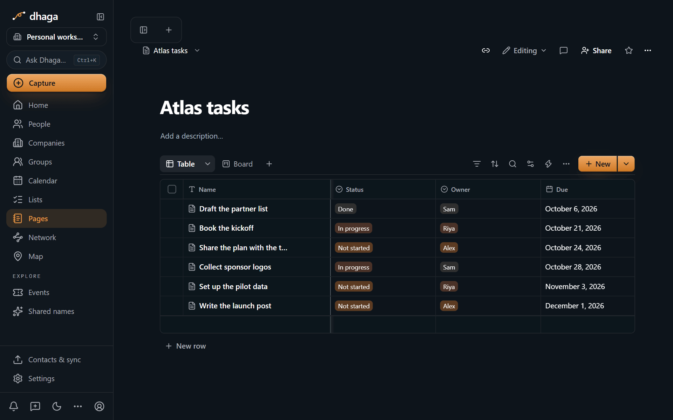Open the In progress status of Book the kickoff
Viewport: 673px width, 420px height.
pos(353,228)
